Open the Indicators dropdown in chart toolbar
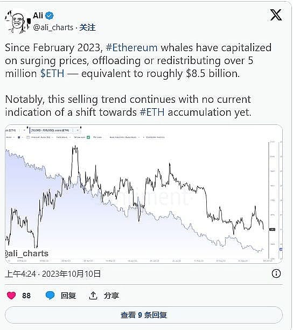The height and width of the screenshot is (330, 293). 63,137
